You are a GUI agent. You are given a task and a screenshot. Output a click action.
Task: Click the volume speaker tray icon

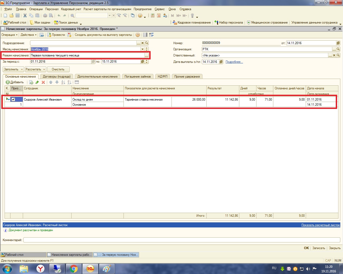pos(308,269)
